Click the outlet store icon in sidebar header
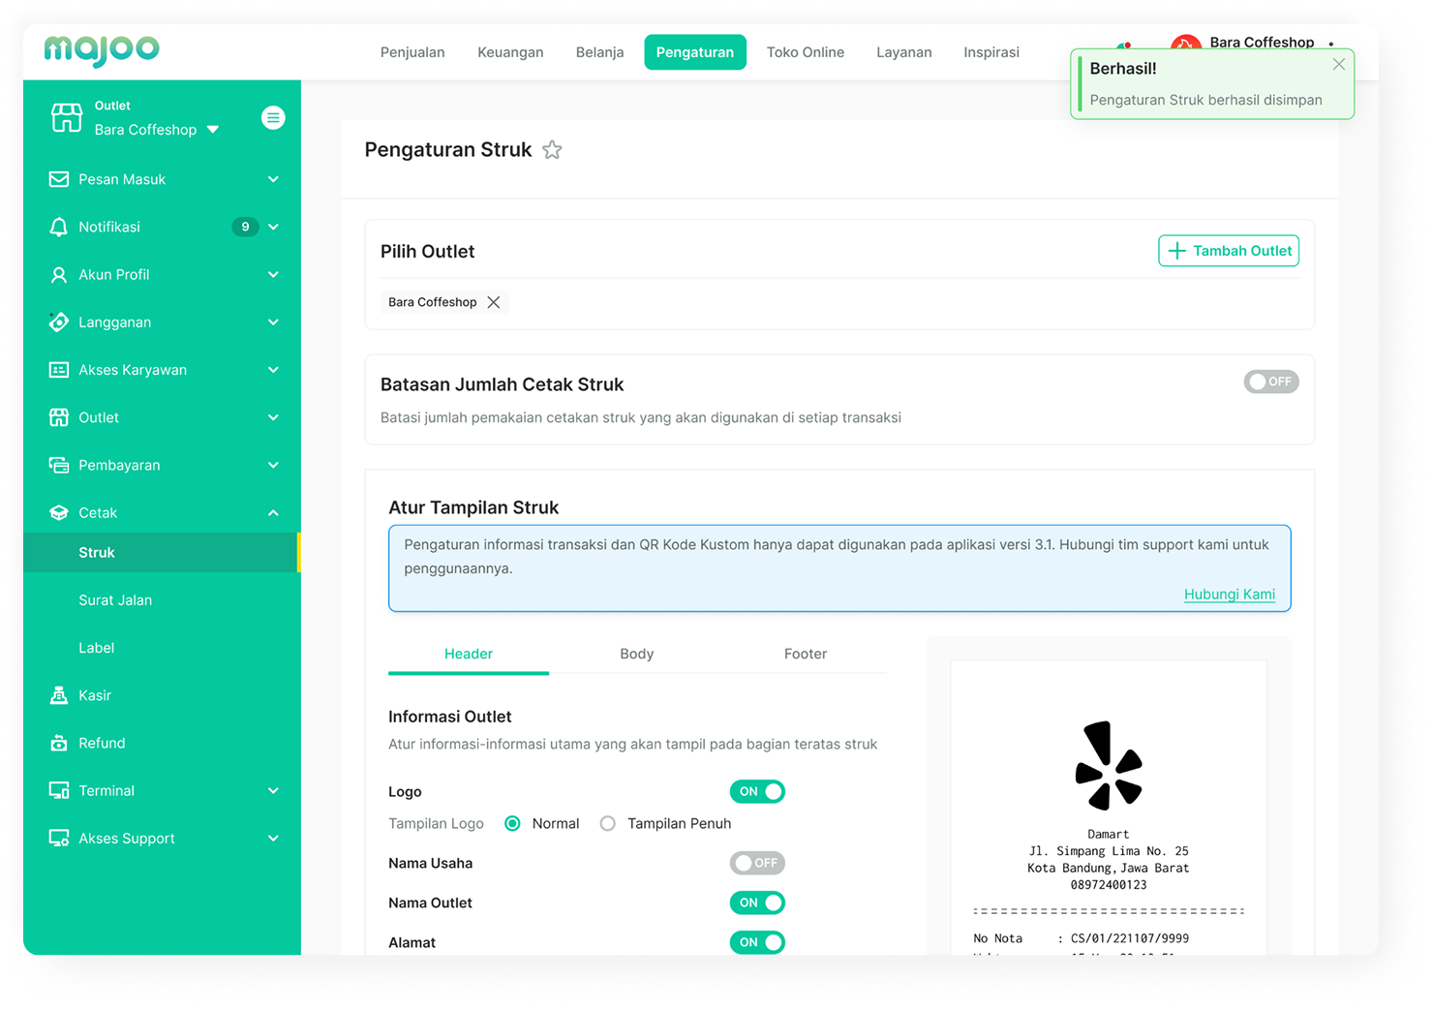Screen dimensions: 1433x1010 [67, 117]
